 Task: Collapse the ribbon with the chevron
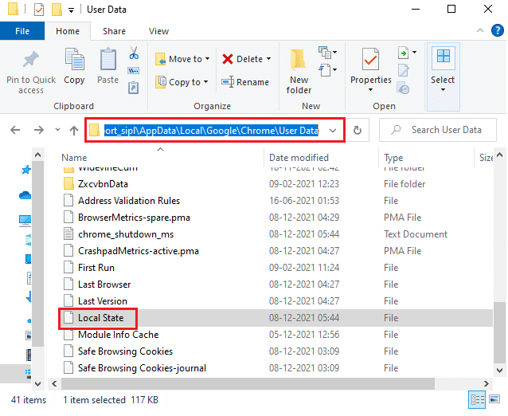[480, 30]
